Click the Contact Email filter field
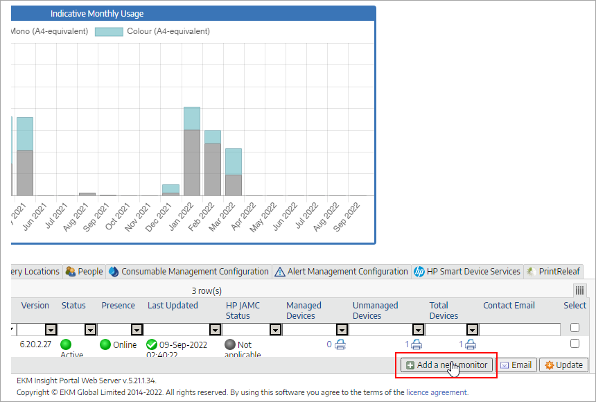Screen dimensions: 596x402 pyautogui.click(x=520, y=329)
